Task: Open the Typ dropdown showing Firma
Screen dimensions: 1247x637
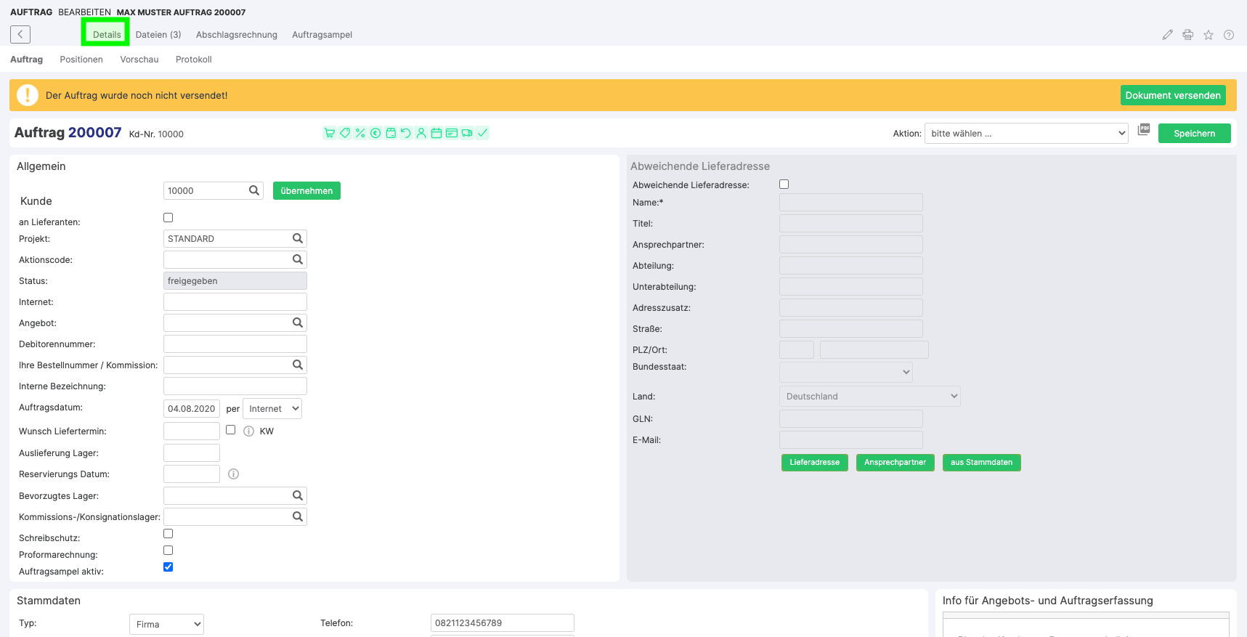Action: click(166, 625)
